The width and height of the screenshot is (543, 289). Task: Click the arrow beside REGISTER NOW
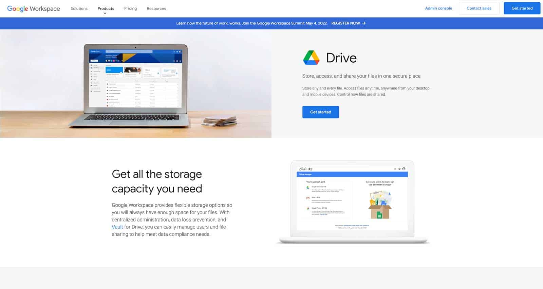(364, 23)
